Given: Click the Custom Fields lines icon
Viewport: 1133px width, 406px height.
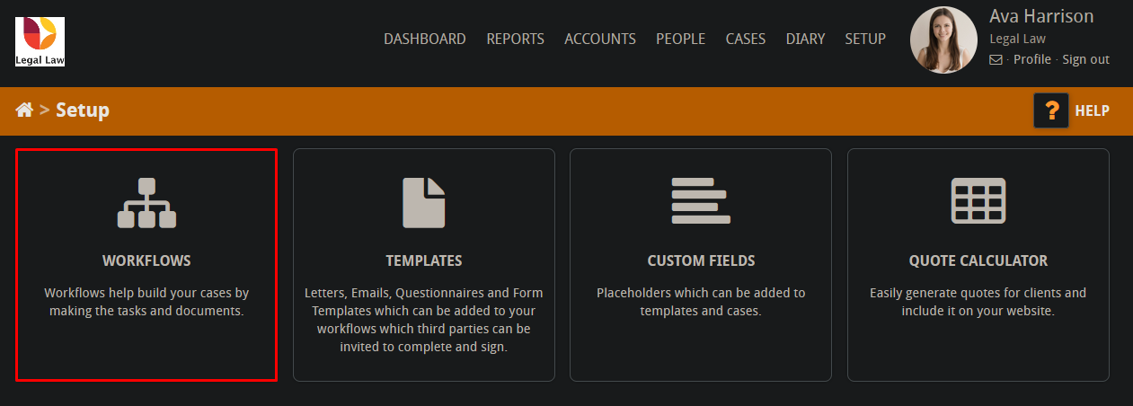Looking at the screenshot, I should 701,200.
